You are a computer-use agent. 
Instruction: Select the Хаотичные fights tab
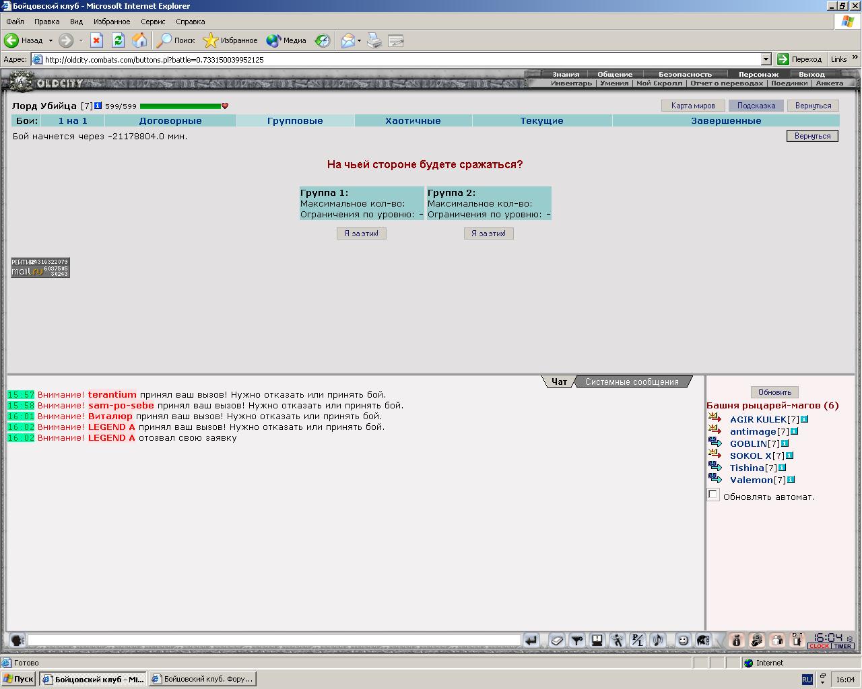tap(413, 121)
